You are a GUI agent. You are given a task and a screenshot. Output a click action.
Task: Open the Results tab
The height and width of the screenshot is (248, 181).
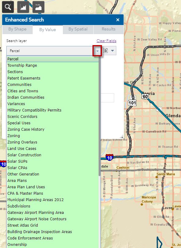(109, 29)
